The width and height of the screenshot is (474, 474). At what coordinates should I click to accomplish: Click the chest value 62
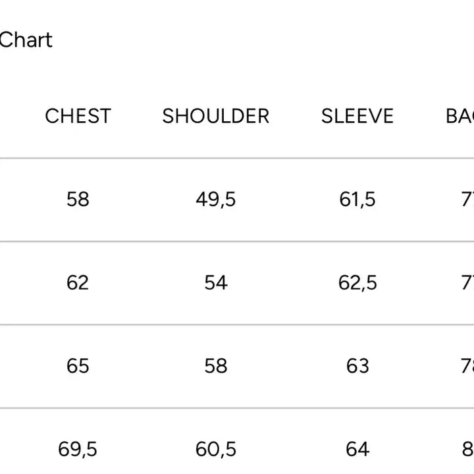(78, 282)
